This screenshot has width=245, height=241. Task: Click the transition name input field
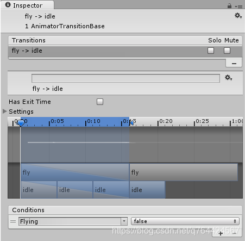click(125, 78)
